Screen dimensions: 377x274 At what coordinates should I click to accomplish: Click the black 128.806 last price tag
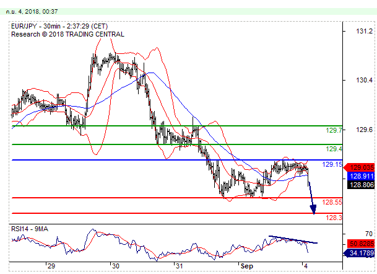(x=361, y=185)
